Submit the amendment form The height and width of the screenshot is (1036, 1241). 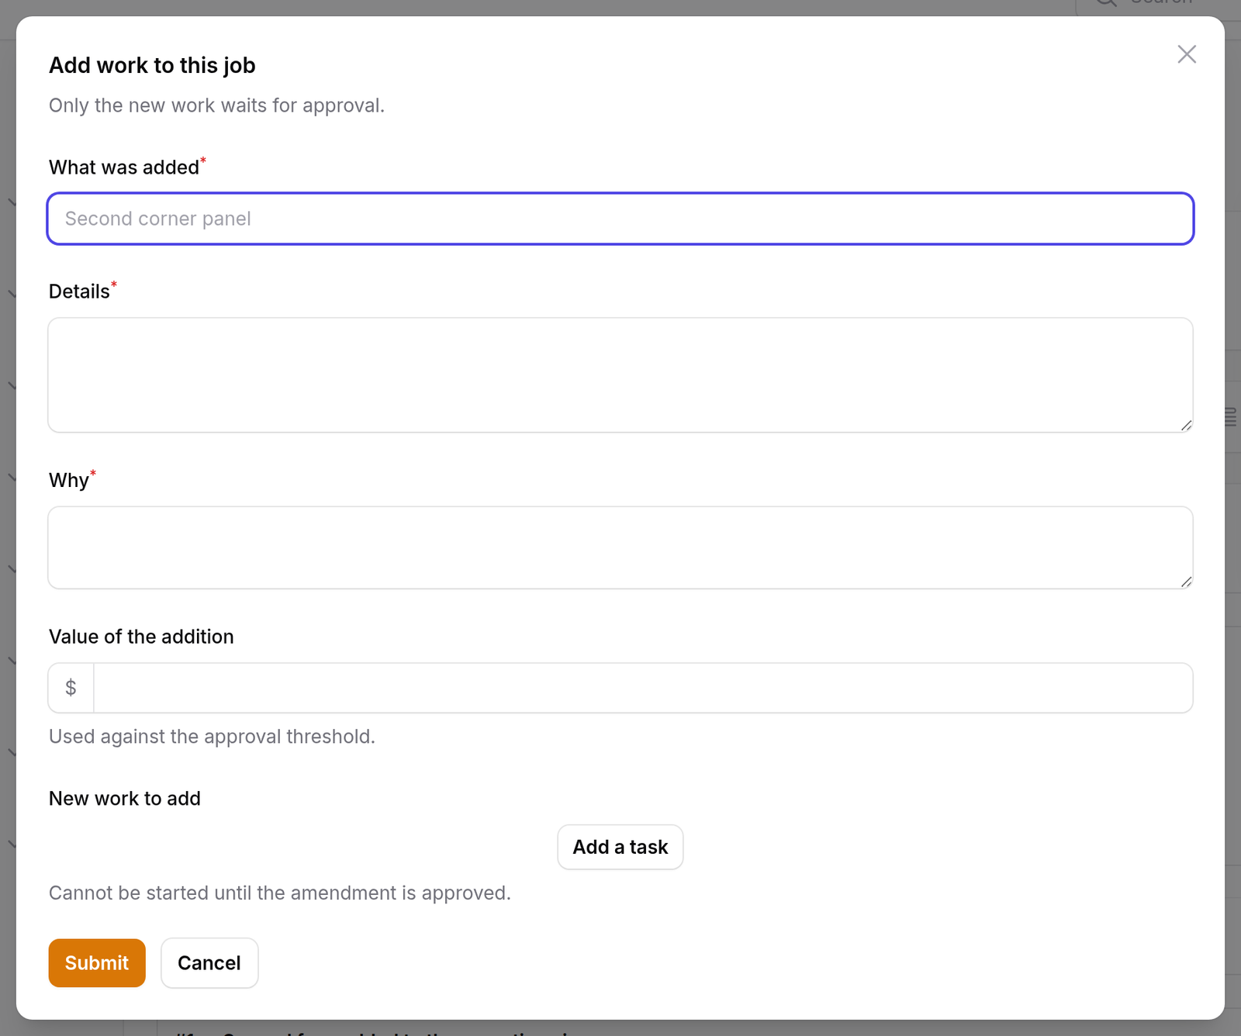(x=97, y=963)
